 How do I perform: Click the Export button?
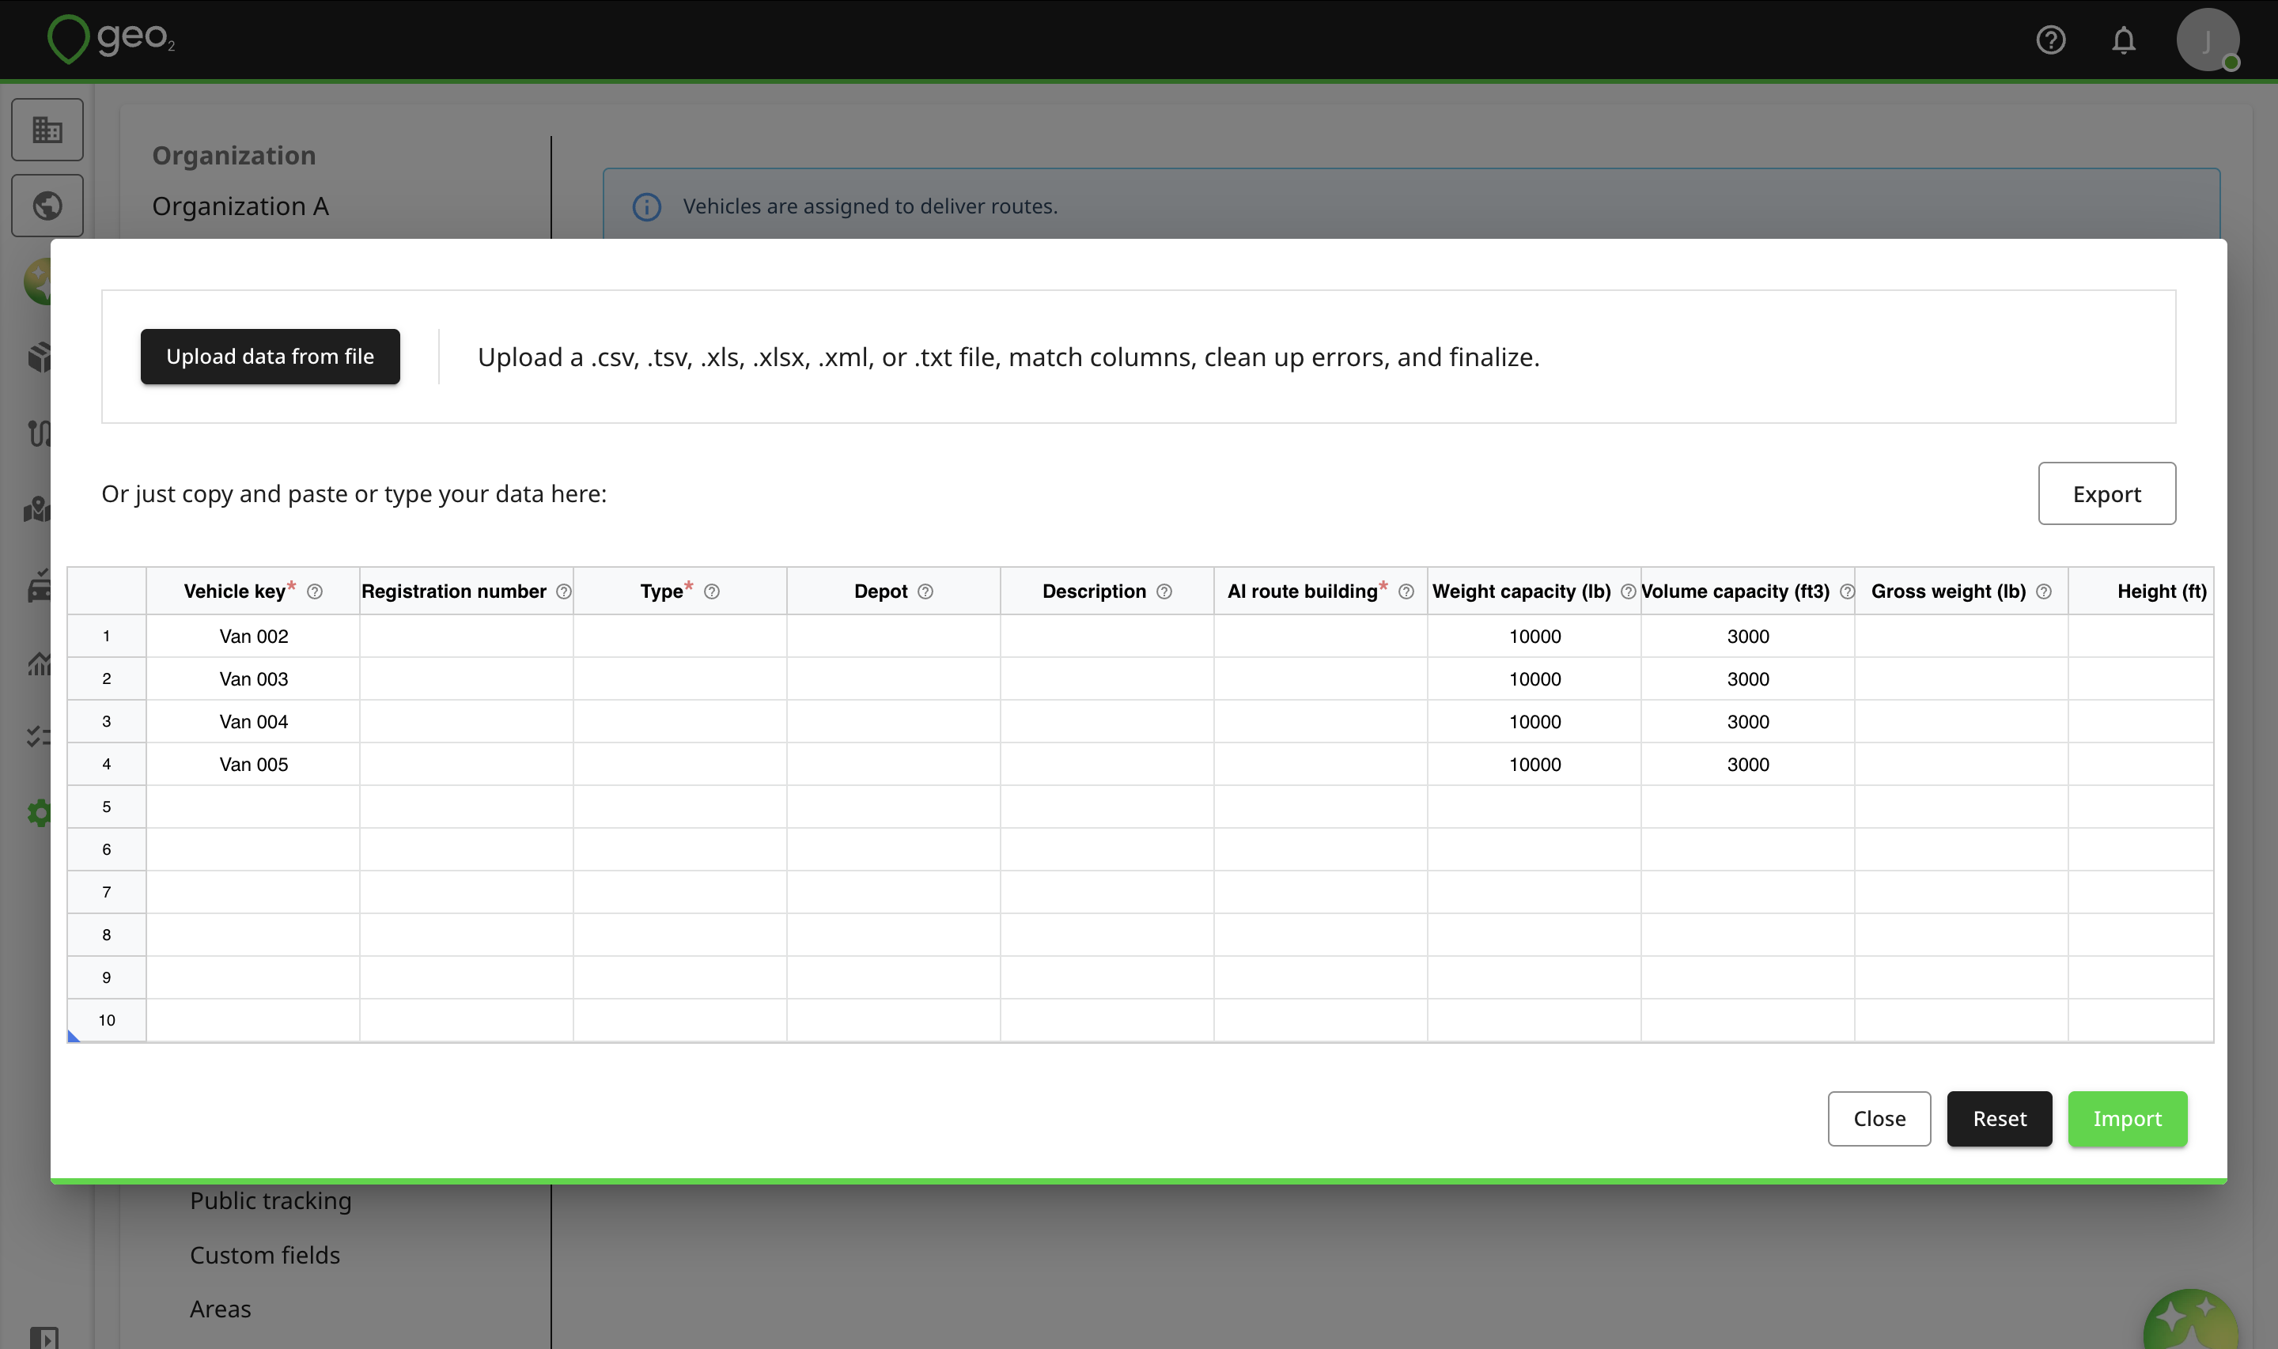[2106, 493]
